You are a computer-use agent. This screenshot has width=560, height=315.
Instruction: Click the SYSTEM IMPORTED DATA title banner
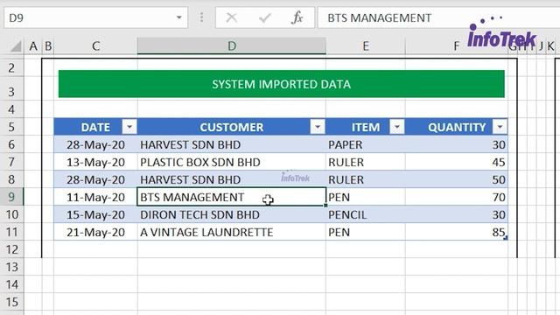(x=282, y=84)
